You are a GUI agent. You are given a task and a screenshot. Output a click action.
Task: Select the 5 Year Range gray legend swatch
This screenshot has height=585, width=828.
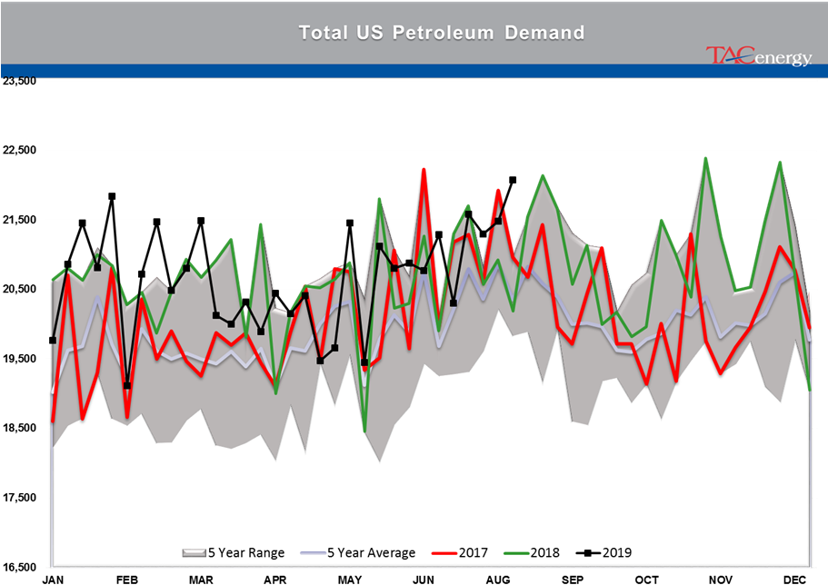click(194, 552)
